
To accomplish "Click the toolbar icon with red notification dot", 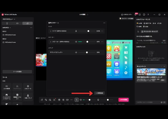I will coord(54,100).
